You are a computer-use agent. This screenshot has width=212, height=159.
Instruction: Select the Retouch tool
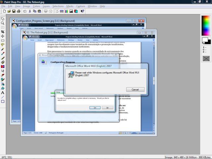3,71
